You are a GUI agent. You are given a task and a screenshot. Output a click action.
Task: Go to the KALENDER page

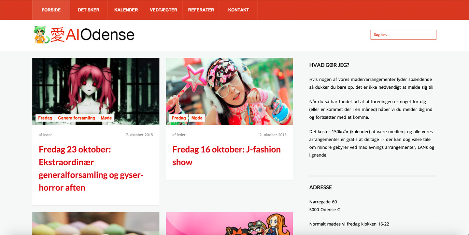click(x=126, y=10)
